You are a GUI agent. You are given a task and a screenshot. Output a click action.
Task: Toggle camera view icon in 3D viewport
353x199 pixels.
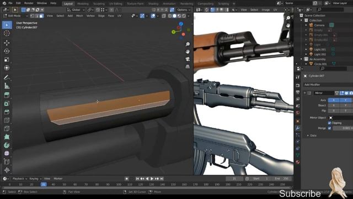188,59
